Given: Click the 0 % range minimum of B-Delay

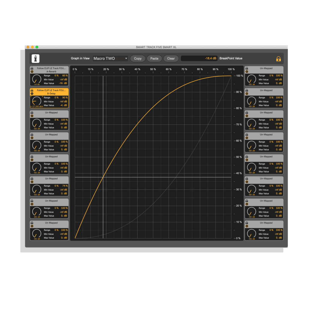Looking at the screenshot, I should [56, 98].
